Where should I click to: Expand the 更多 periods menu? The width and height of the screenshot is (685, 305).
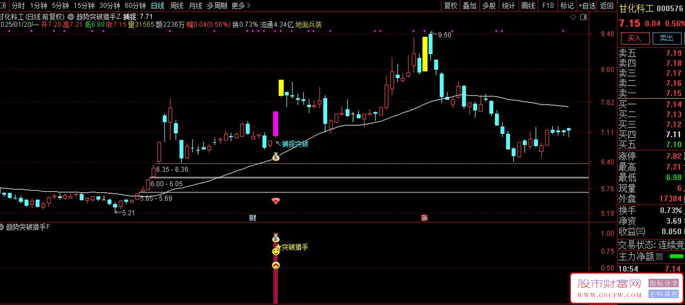point(241,6)
